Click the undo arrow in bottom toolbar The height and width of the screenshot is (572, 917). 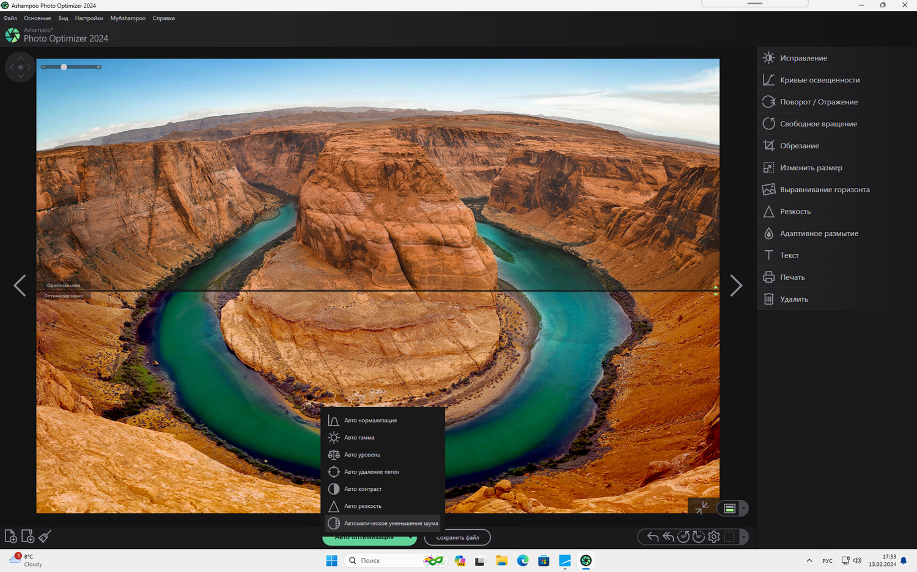[x=652, y=537]
